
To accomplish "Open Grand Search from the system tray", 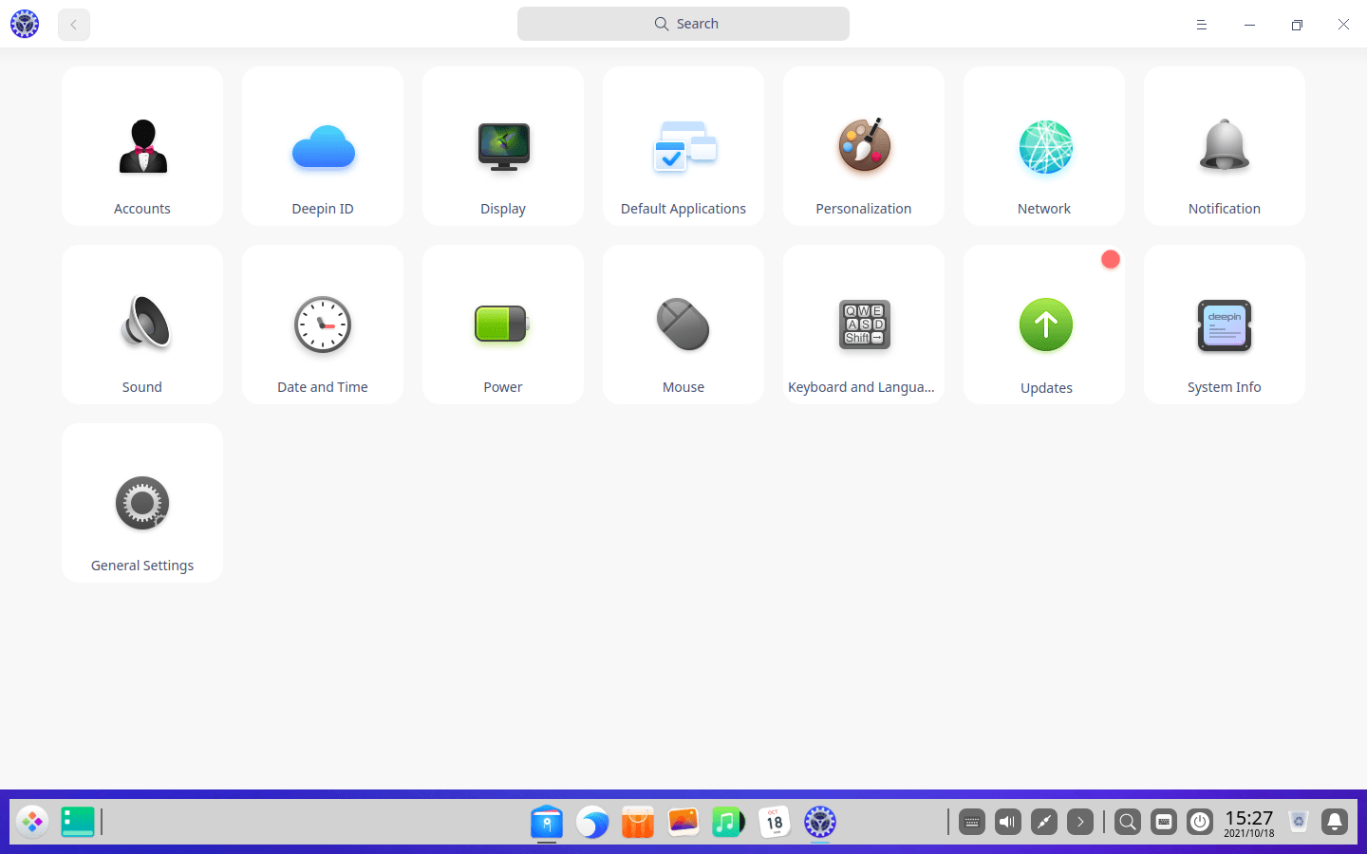I will (1127, 822).
